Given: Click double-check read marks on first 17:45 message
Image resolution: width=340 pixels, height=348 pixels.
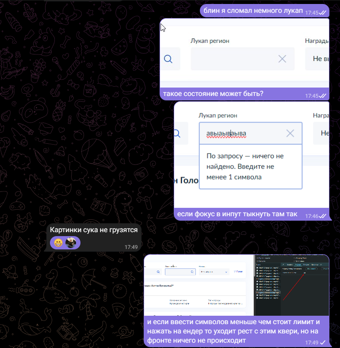Looking at the screenshot, I should click(x=322, y=13).
